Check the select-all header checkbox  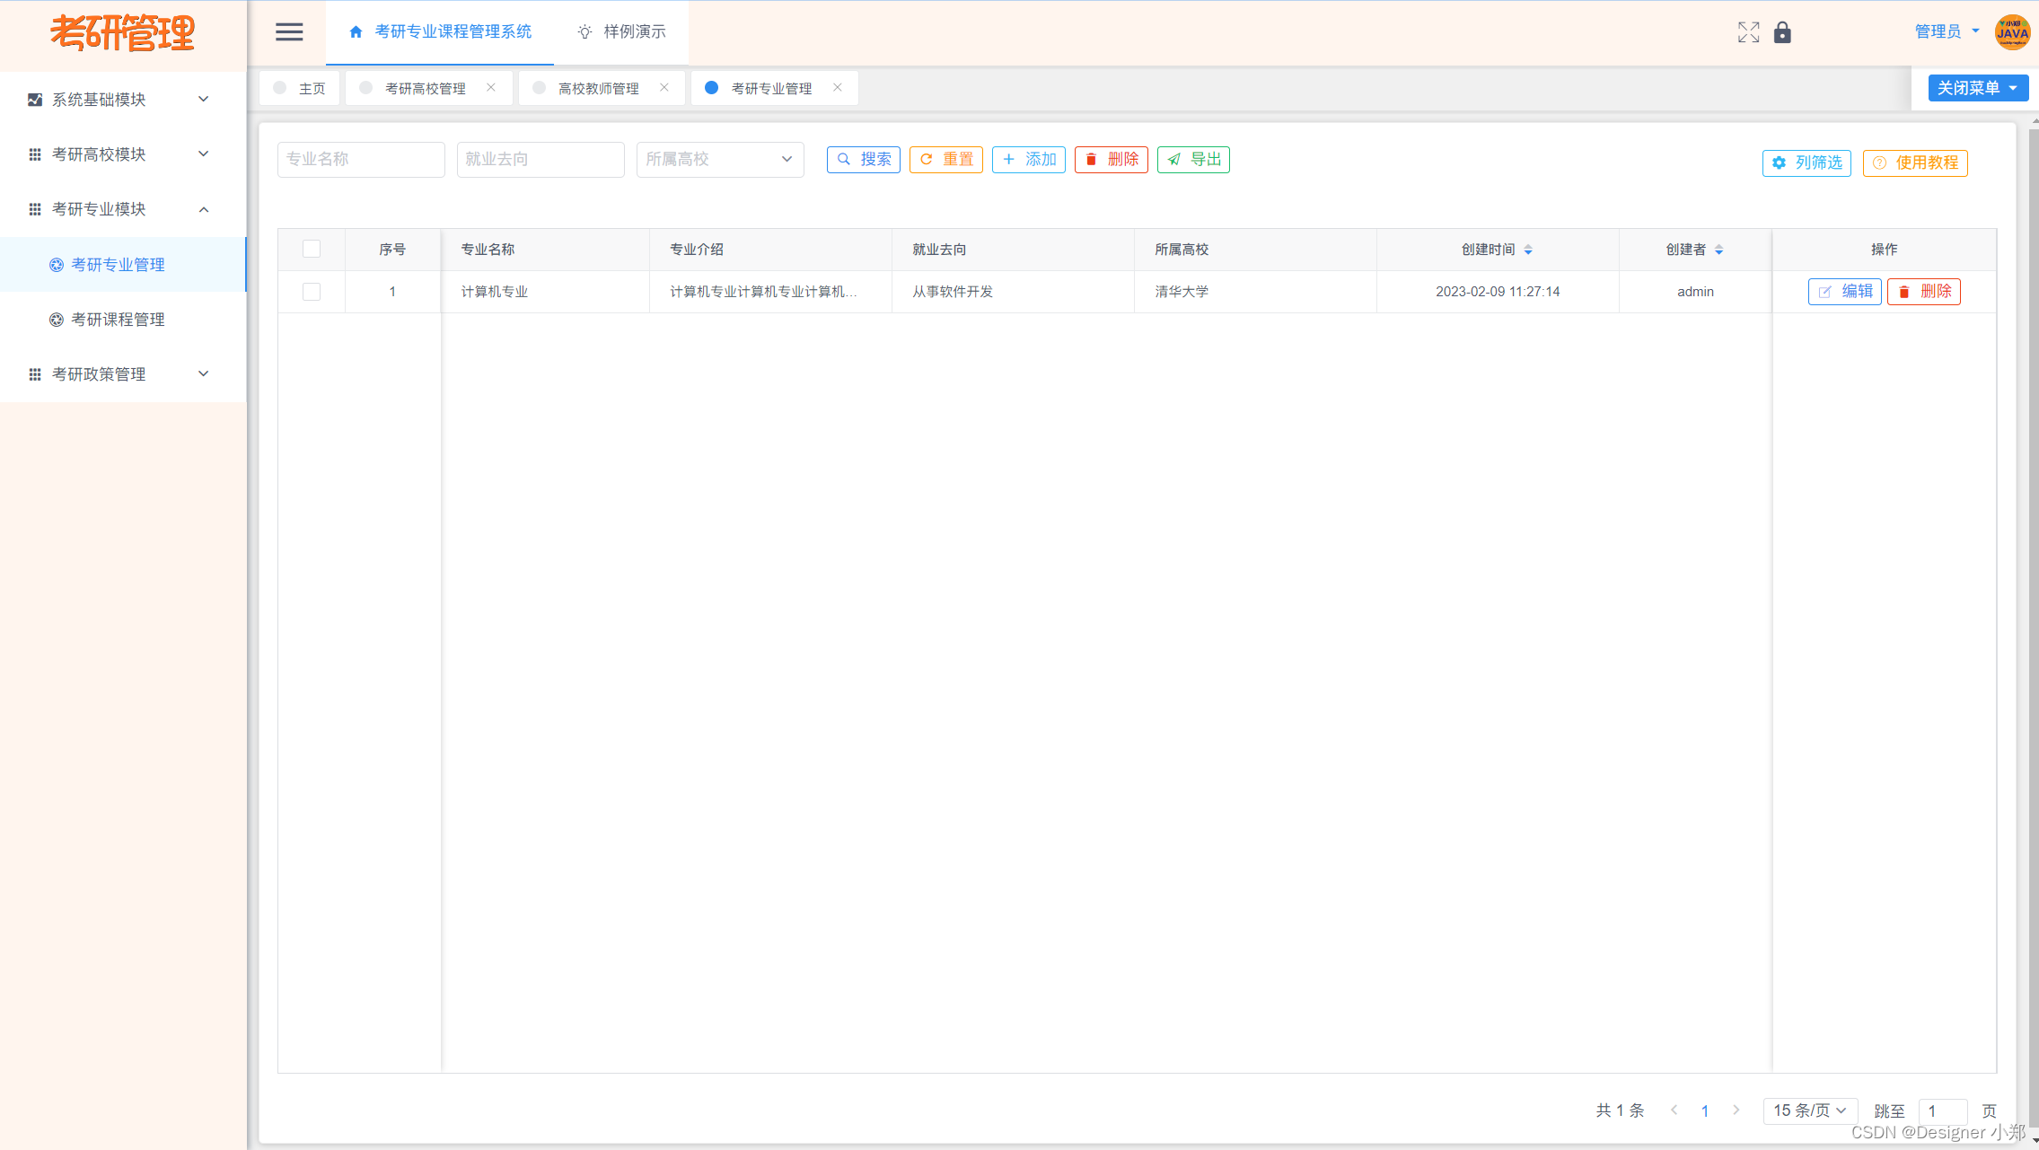click(x=312, y=249)
